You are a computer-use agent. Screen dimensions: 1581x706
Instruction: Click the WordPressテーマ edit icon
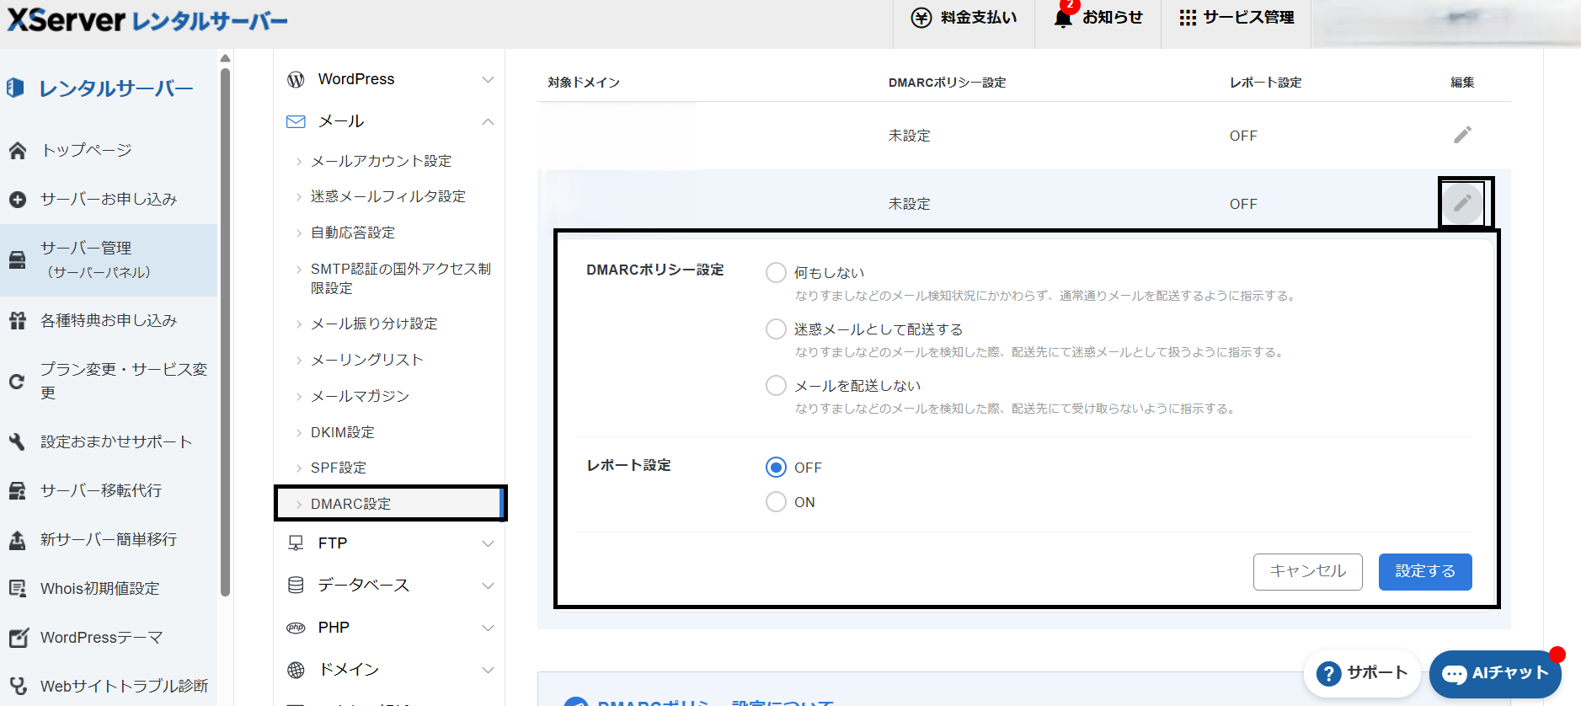click(18, 638)
